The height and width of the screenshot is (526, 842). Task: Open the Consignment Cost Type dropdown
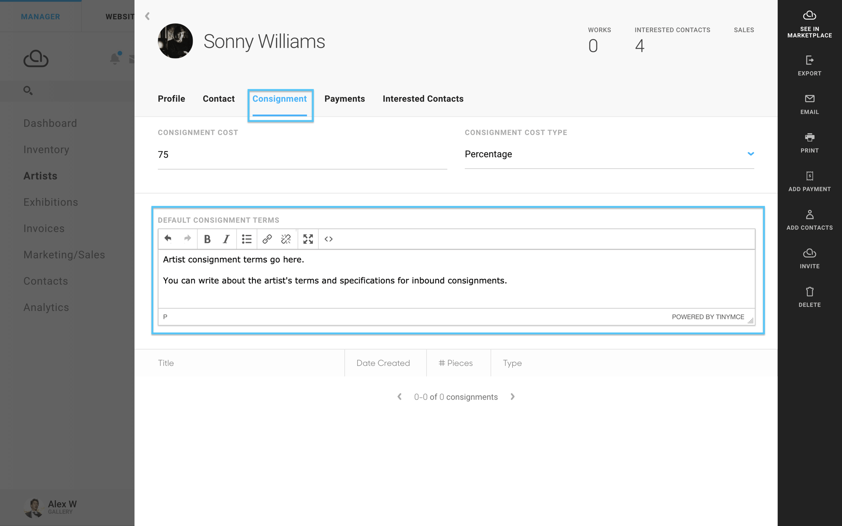[x=751, y=154]
